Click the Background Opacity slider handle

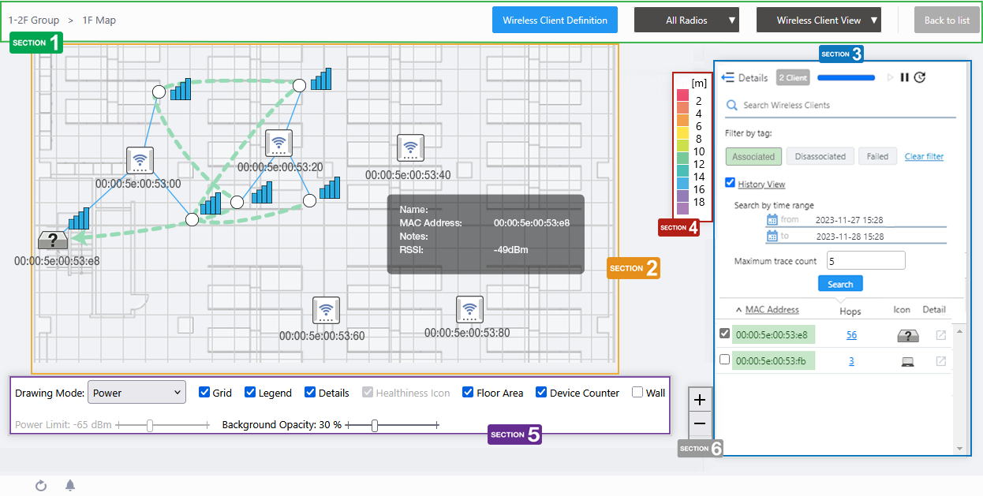click(375, 426)
